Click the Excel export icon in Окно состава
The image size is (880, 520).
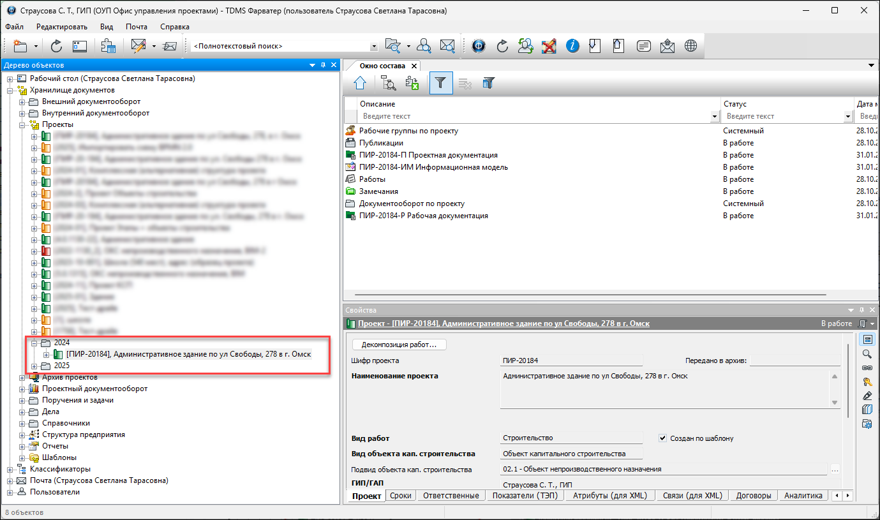[412, 83]
